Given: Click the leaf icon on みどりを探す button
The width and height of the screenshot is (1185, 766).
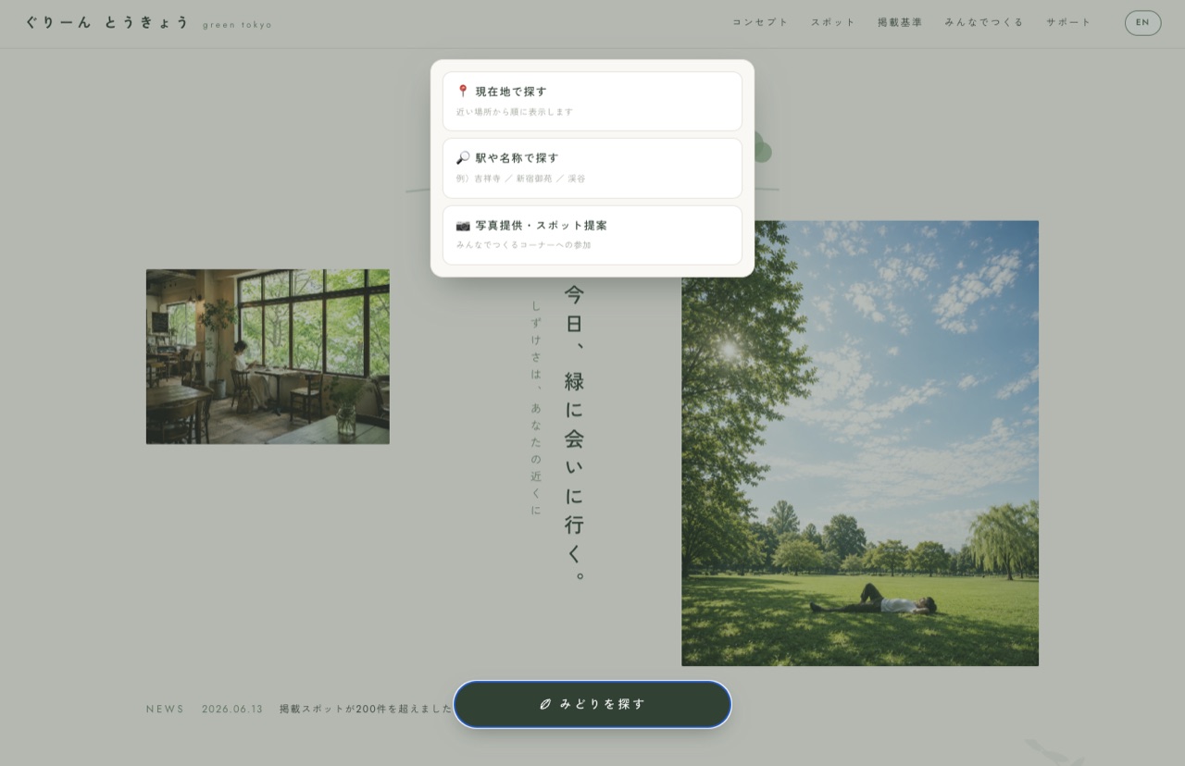Looking at the screenshot, I should point(545,704).
